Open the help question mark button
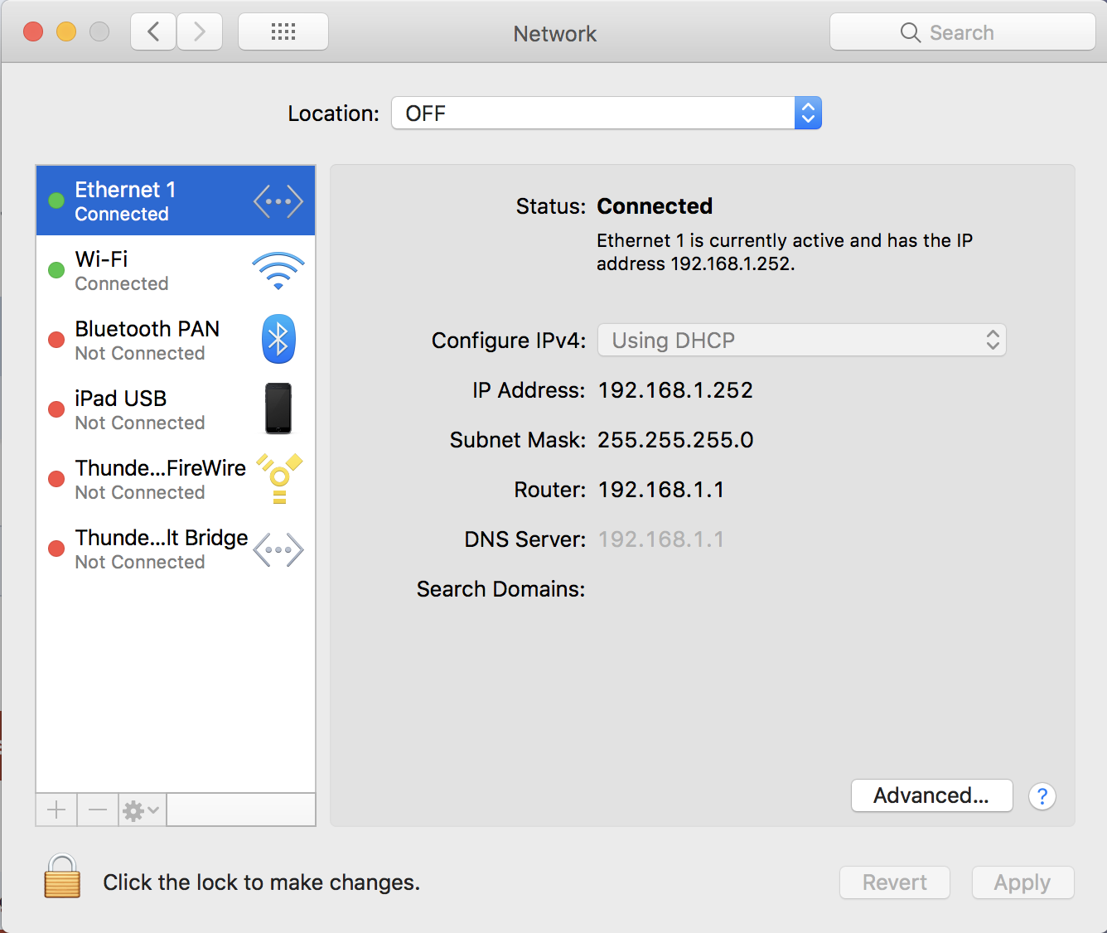Screen dimensions: 1107x933 click(1042, 796)
